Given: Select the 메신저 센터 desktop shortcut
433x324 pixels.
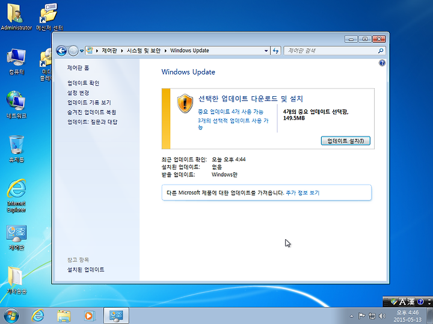Looking at the screenshot, I should 49,17.
